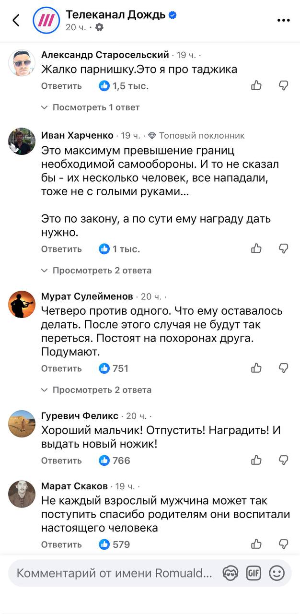The width and height of the screenshot is (300, 614).
Task: Tap like-reaction count on Александр Старосельский's comment
Action: 124,86
